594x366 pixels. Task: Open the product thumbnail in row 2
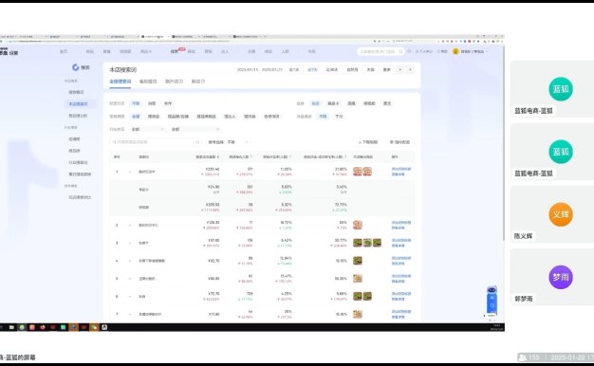(358, 225)
